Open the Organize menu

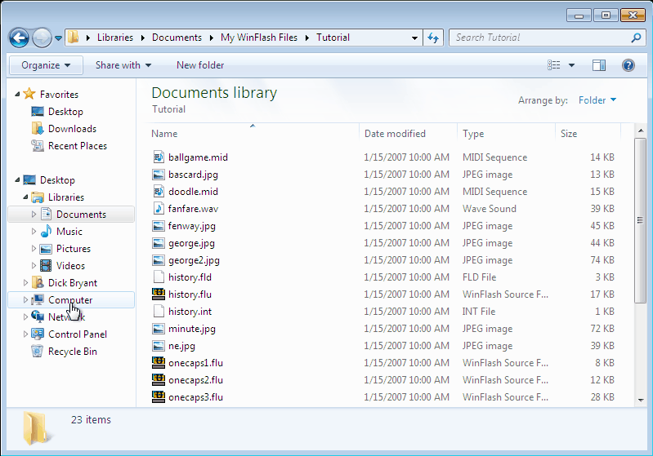(46, 65)
